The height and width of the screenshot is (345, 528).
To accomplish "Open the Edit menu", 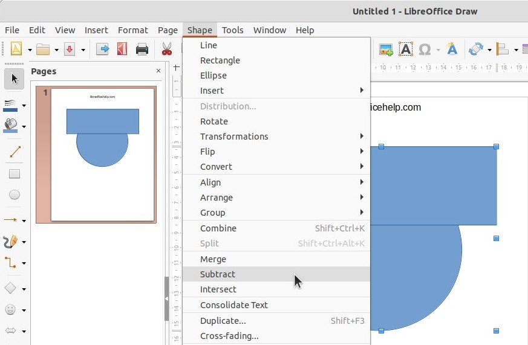I will click(x=37, y=30).
